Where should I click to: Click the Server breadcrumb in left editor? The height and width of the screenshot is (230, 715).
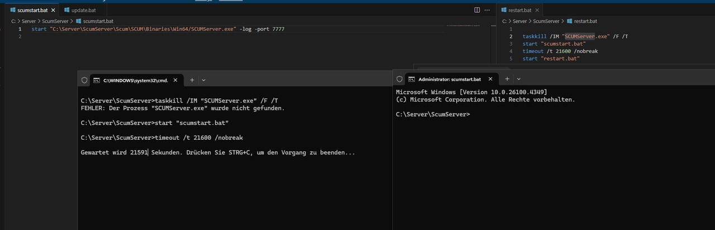(x=28, y=21)
